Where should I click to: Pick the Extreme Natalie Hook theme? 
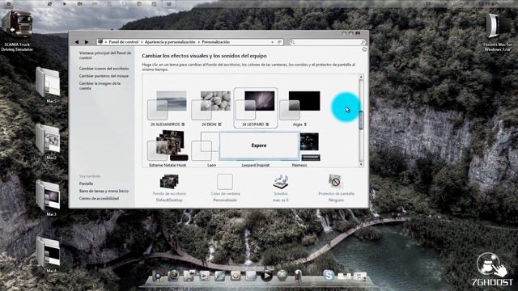click(168, 145)
